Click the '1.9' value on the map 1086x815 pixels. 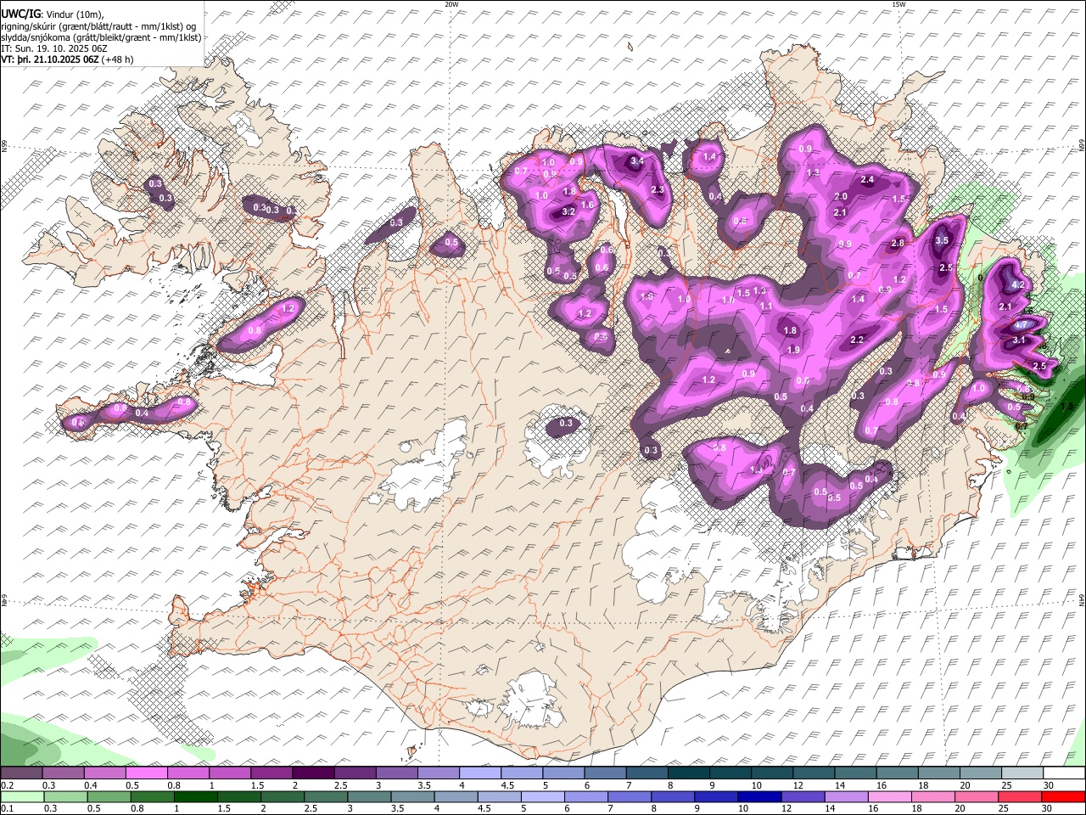click(x=793, y=350)
